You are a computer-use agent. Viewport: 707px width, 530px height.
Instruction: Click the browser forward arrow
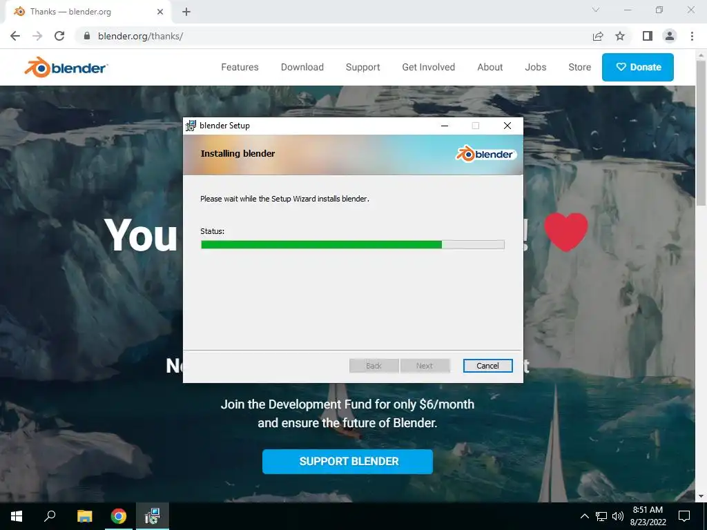[37, 36]
